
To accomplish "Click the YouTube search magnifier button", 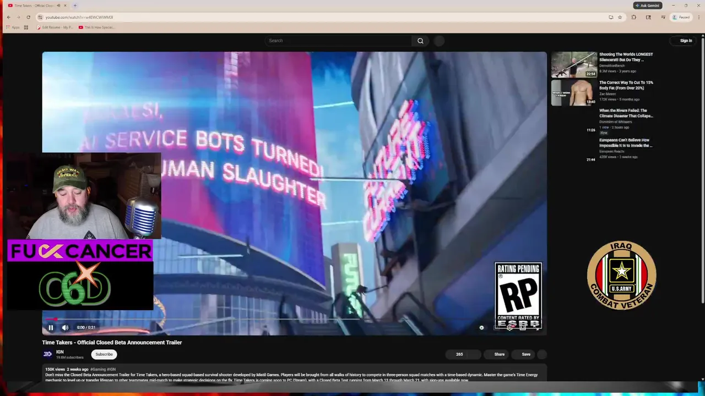I will point(420,41).
